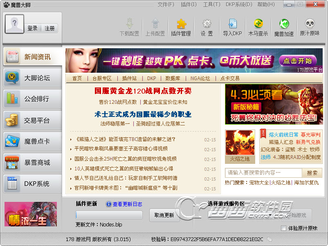Open 公会排行 ranking section
Image resolution: width=328 pixels, height=246 pixels.
[33, 98]
